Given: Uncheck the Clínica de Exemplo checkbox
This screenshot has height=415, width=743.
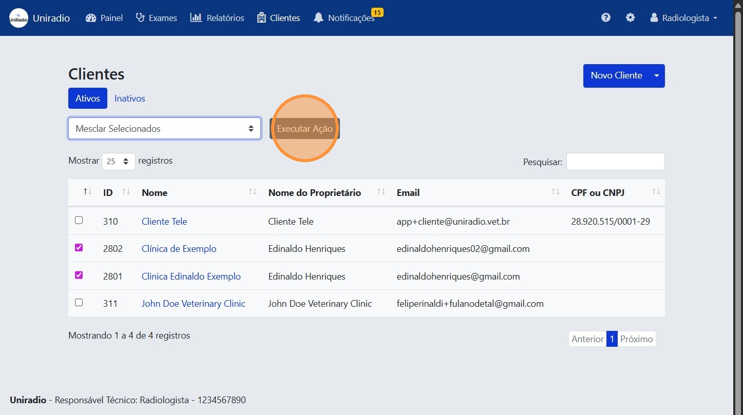Looking at the screenshot, I should tap(79, 248).
